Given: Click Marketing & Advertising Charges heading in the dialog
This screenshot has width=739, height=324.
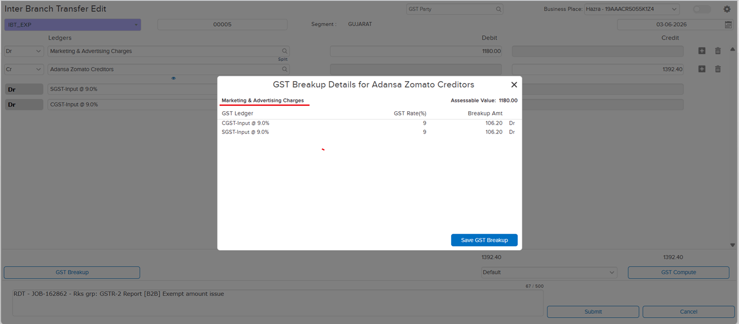Looking at the screenshot, I should pos(263,101).
